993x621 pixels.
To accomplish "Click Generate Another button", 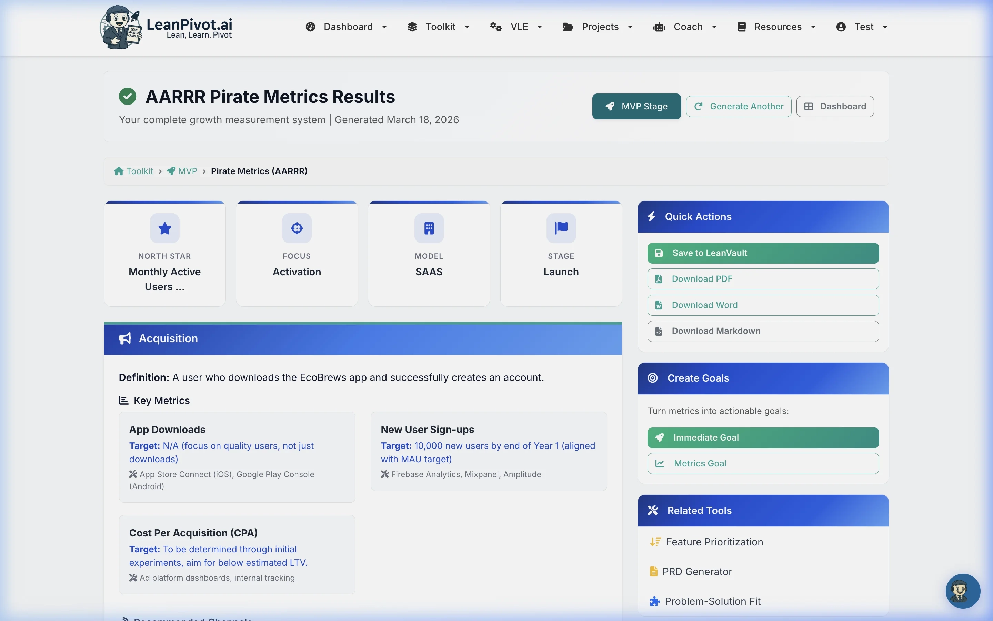I will click(739, 106).
